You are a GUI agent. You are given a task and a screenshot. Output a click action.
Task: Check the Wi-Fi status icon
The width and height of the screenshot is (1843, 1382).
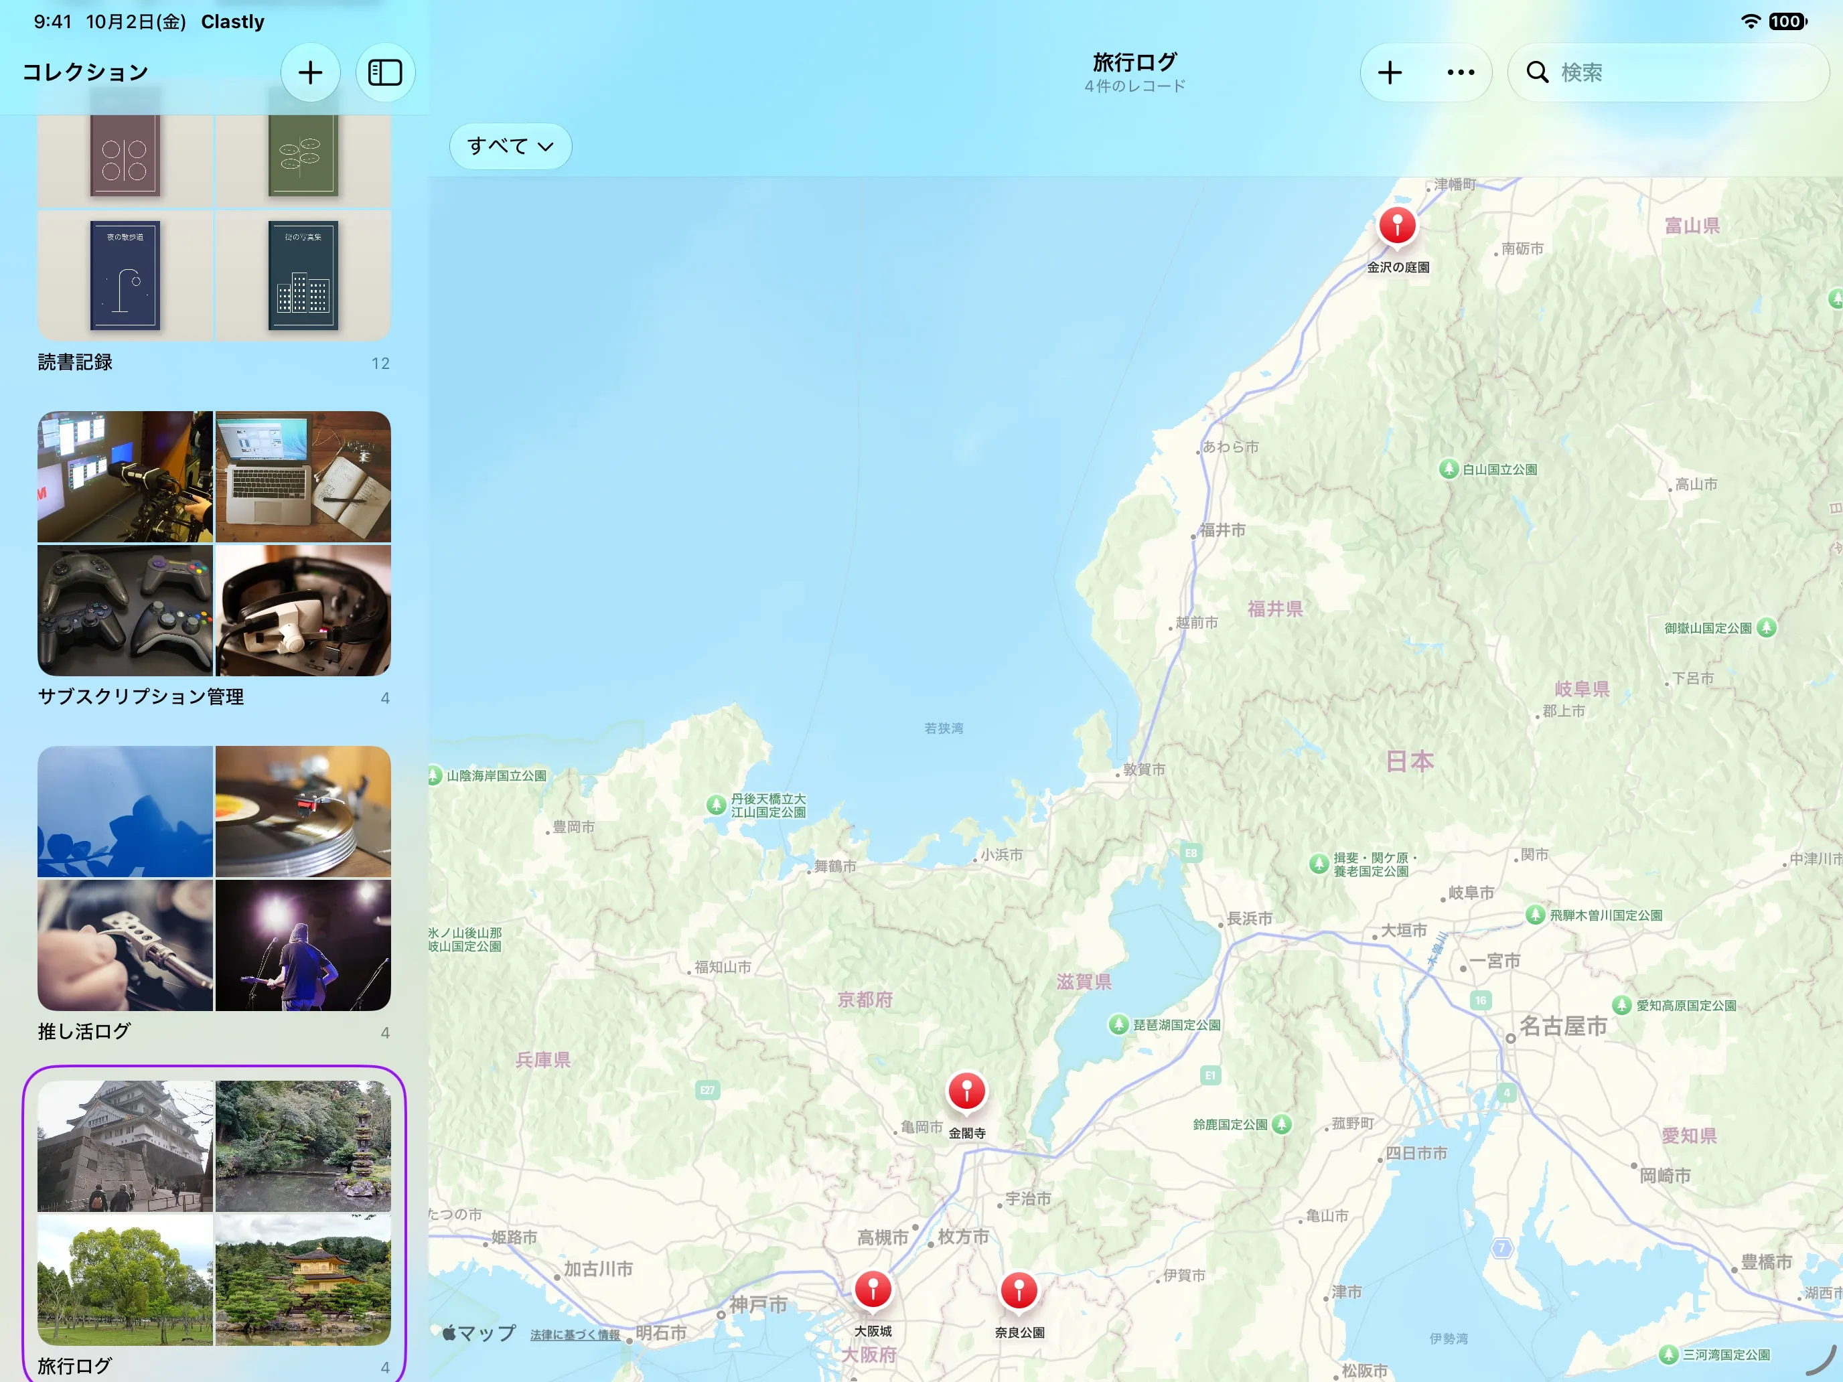pyautogui.click(x=1751, y=21)
